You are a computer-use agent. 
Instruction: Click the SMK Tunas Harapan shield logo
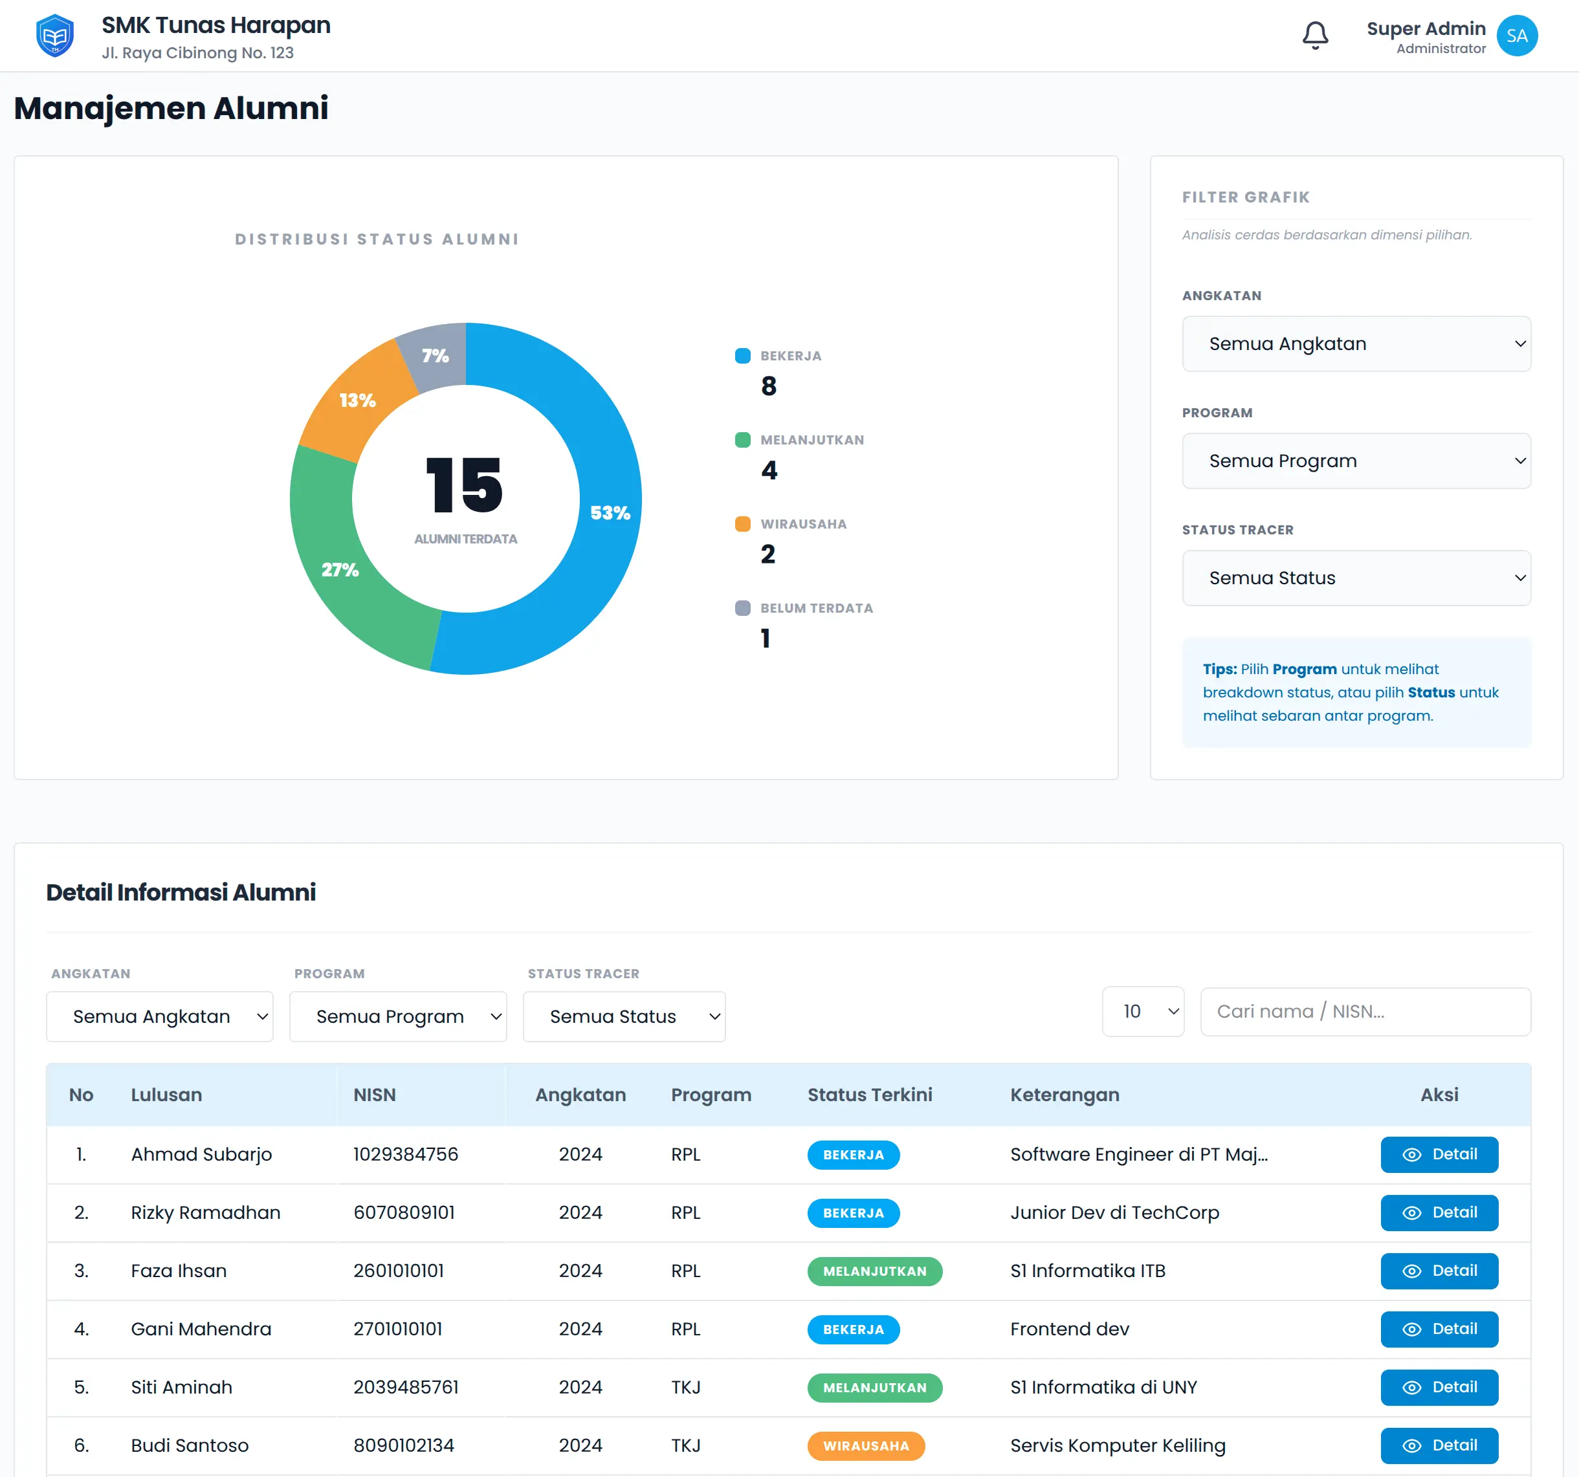click(x=55, y=36)
